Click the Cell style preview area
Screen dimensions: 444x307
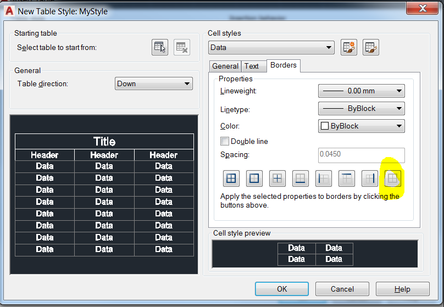click(x=315, y=254)
